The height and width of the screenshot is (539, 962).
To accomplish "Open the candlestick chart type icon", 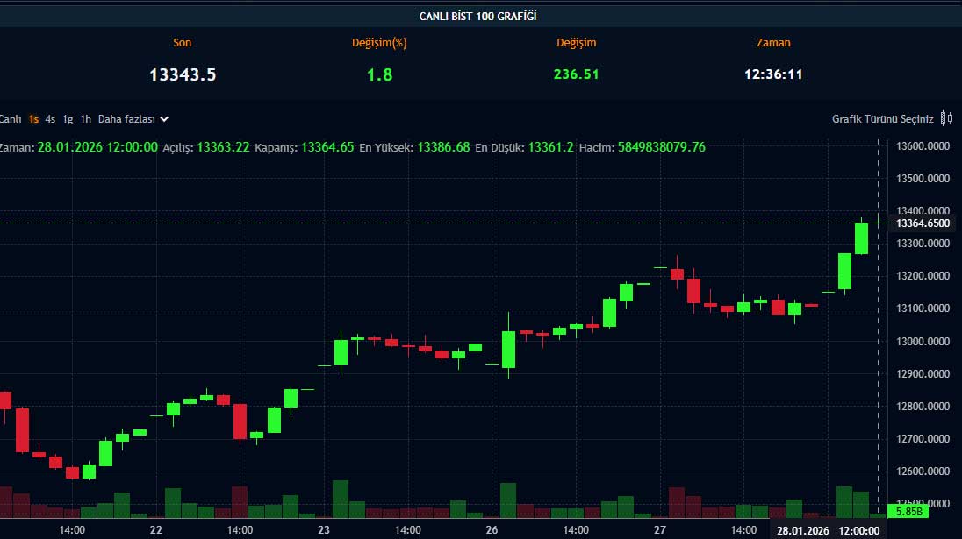I will 946,118.
